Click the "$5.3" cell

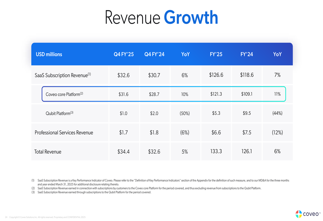pyautogui.click(x=216, y=113)
